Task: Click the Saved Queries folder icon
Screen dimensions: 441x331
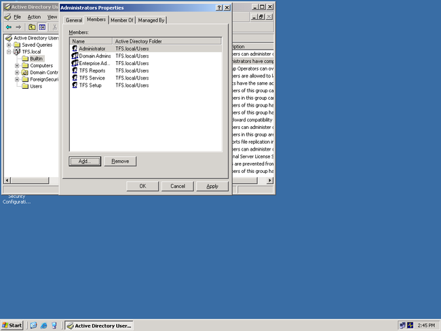Action: tap(17, 45)
